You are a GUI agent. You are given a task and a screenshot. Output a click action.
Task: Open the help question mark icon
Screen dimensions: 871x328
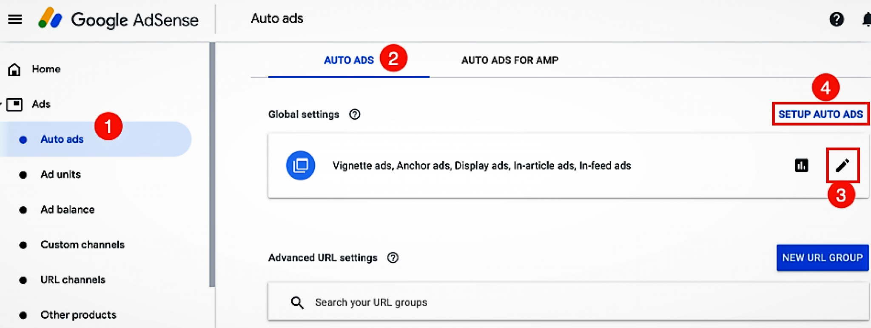[x=836, y=19]
